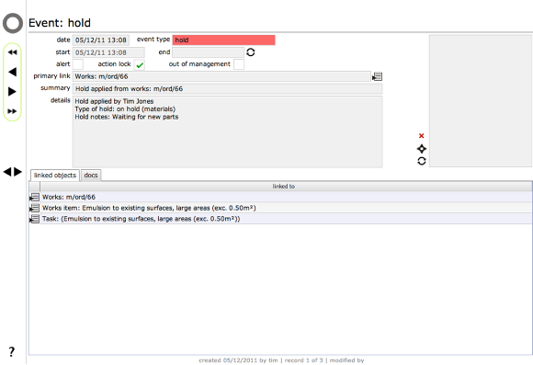Switch to the linked objects tab
This screenshot has height=365, width=533.
(55, 176)
